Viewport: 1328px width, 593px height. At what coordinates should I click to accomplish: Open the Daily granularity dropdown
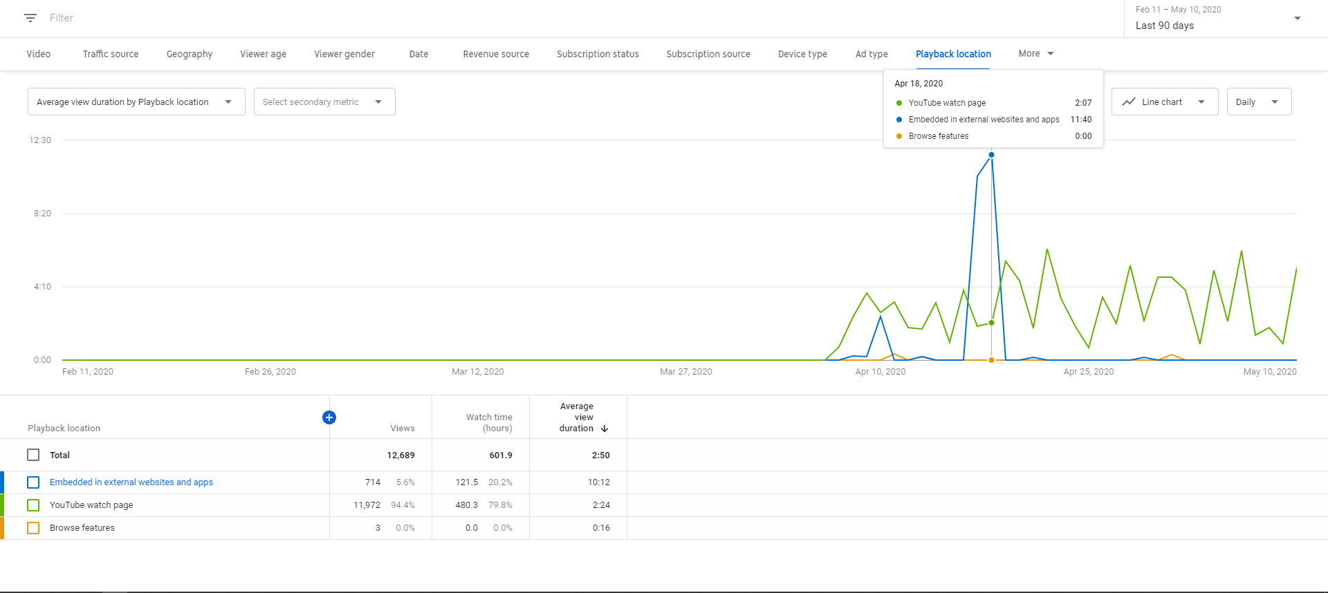click(1259, 102)
